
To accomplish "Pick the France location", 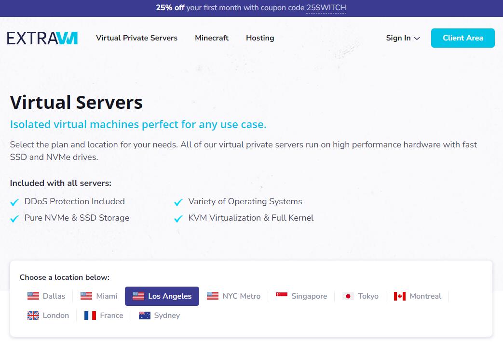I will [104, 316].
